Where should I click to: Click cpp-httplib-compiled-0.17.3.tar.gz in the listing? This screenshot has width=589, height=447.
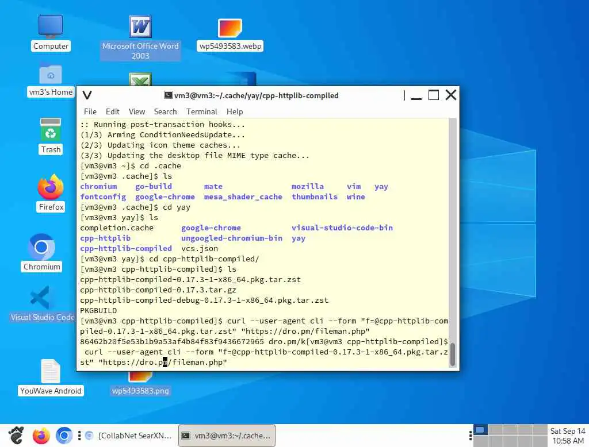click(158, 290)
